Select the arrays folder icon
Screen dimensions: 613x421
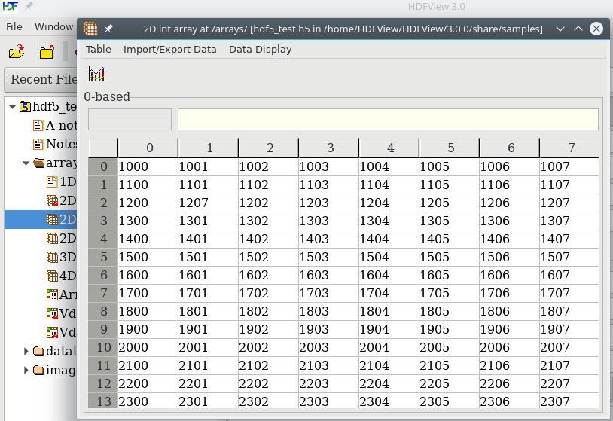38,163
